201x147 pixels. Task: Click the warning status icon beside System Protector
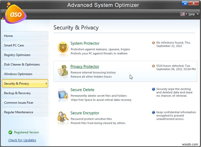coord(154,43)
